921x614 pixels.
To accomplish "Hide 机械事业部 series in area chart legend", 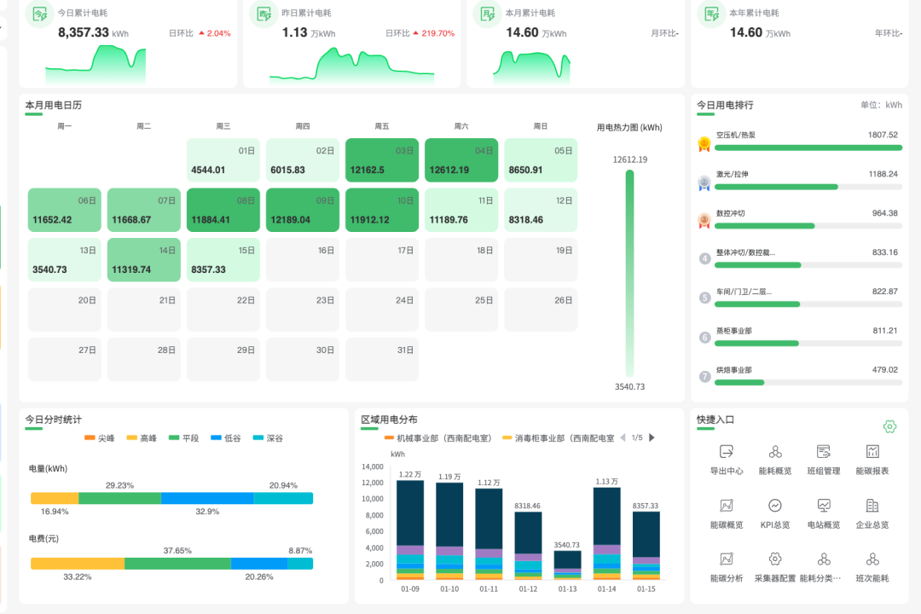I will pyautogui.click(x=437, y=438).
